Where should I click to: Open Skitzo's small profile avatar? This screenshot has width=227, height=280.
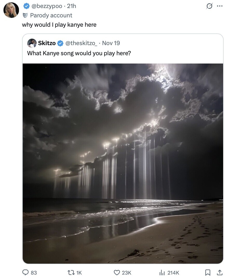pos(32,43)
